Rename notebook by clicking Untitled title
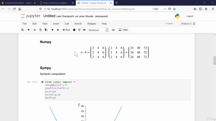216x121 pixels. [49, 16]
